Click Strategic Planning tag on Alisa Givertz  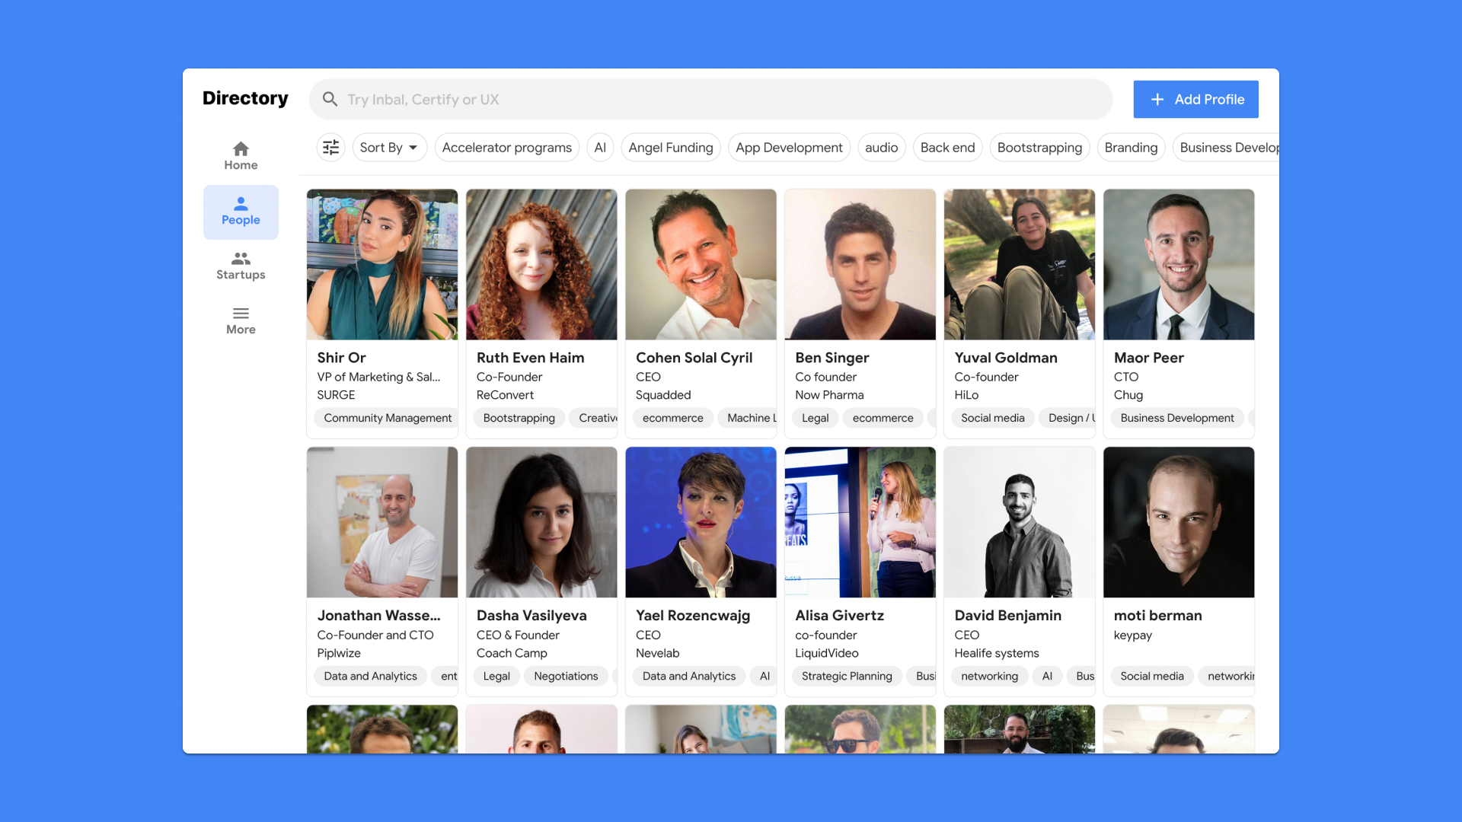847,676
